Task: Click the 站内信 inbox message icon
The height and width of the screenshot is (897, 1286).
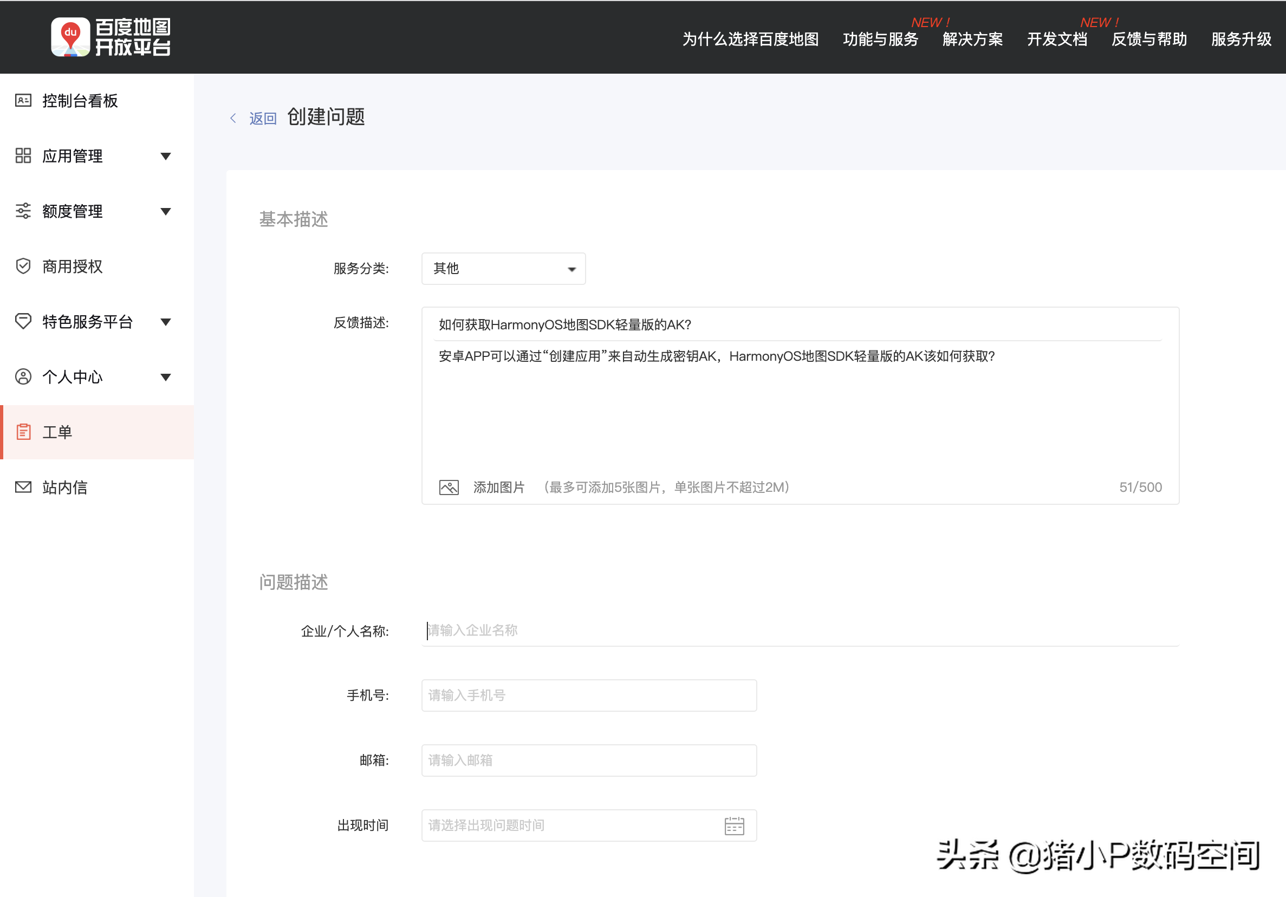Action: click(x=24, y=486)
